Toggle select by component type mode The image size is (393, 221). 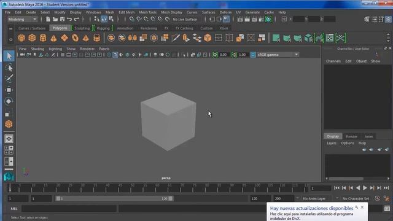tap(111, 19)
